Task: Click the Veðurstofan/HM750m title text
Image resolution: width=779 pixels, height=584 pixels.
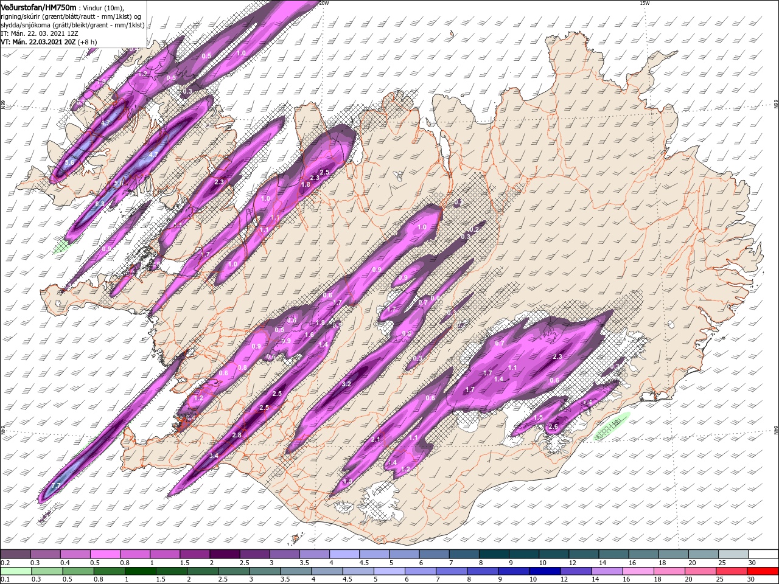Action: tap(39, 7)
